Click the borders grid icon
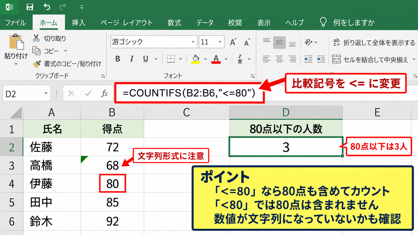Image resolution: width=418 pixels, height=235 pixels. tap(171, 59)
